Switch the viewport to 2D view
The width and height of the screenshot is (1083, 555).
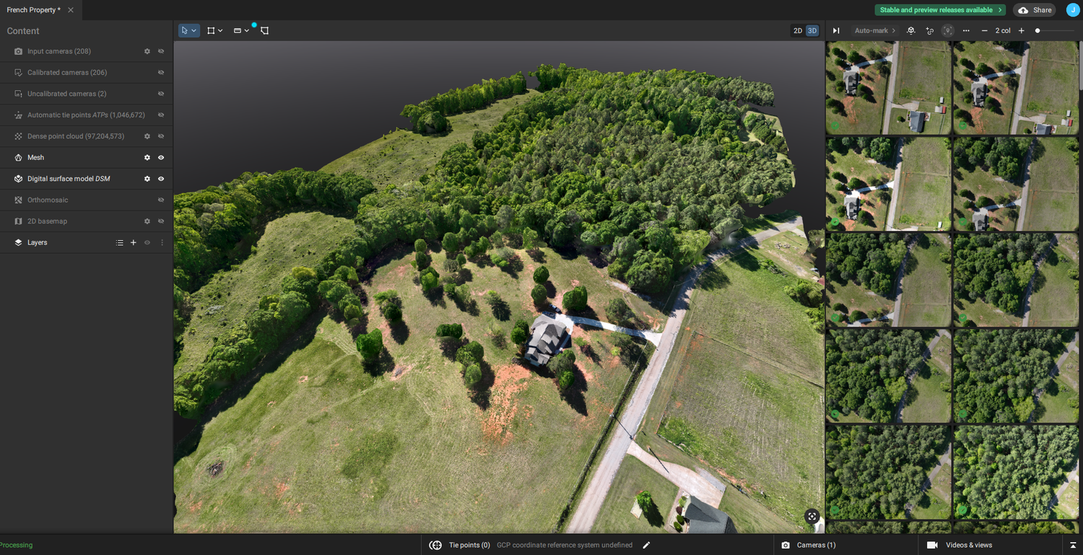798,30
